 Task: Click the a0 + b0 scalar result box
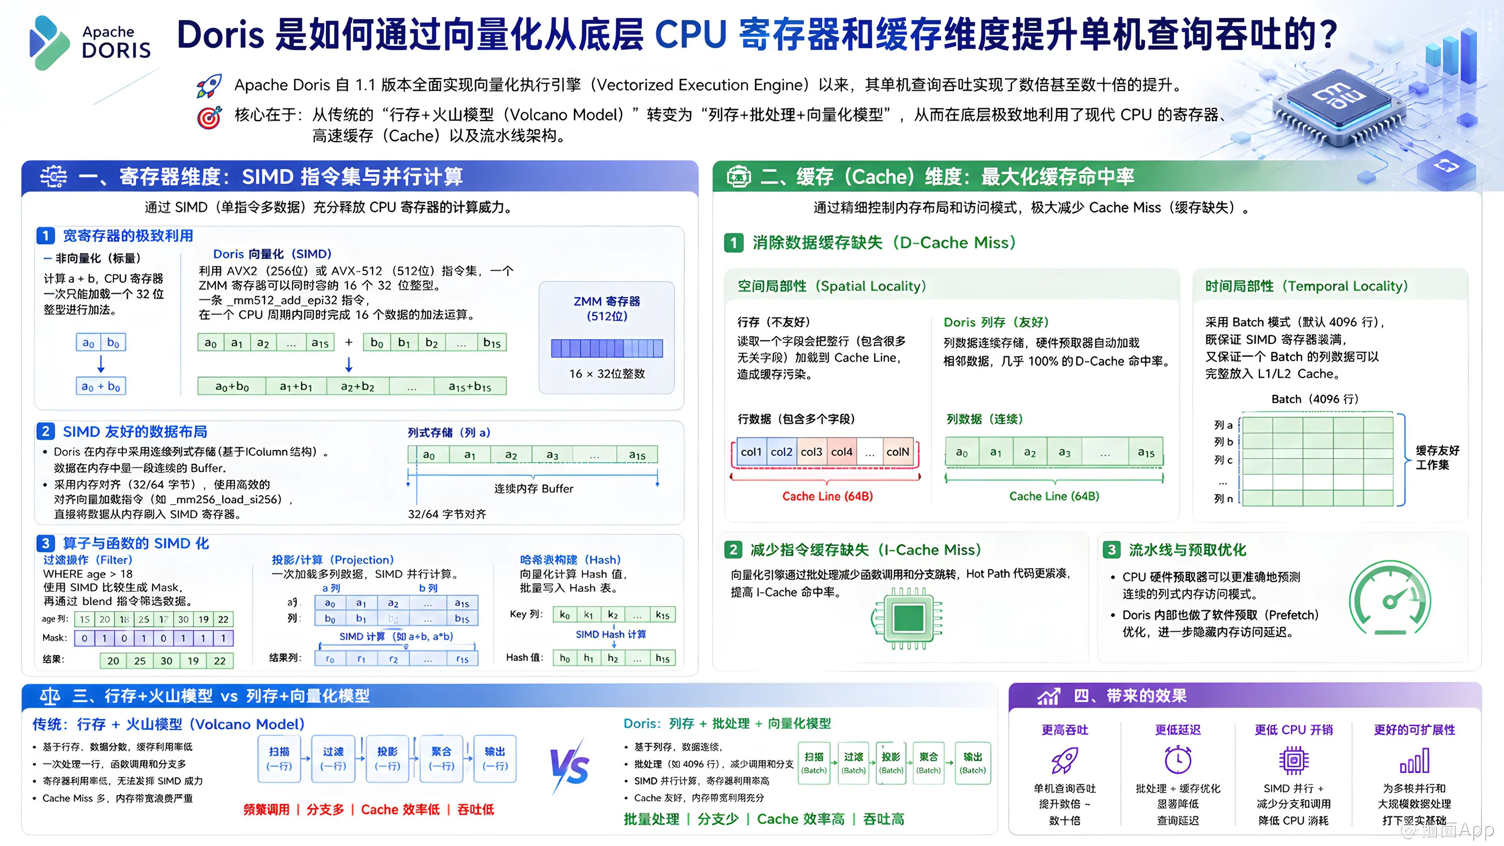point(101,387)
